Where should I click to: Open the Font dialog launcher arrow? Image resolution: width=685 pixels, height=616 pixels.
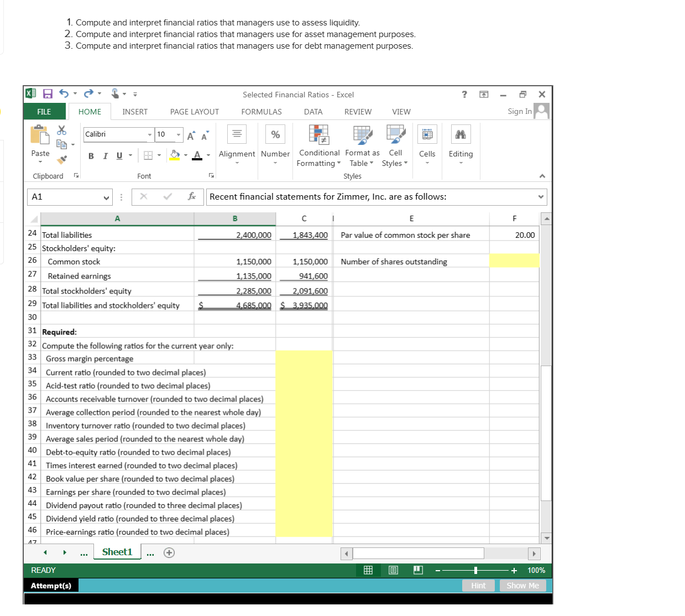tap(211, 175)
